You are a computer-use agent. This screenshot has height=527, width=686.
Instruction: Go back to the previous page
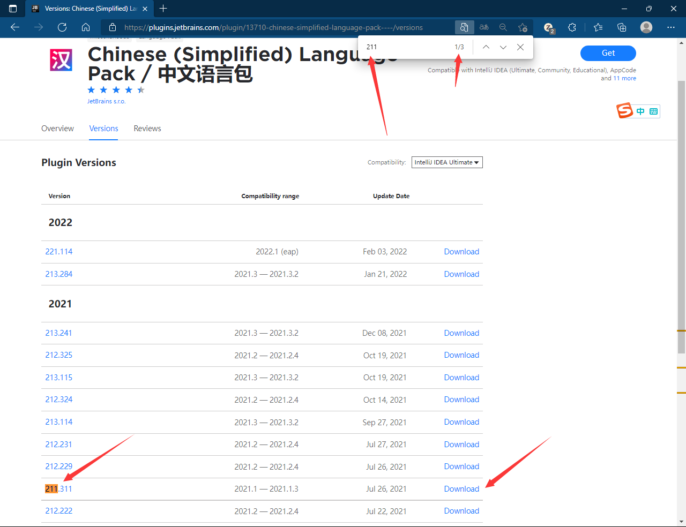point(15,27)
